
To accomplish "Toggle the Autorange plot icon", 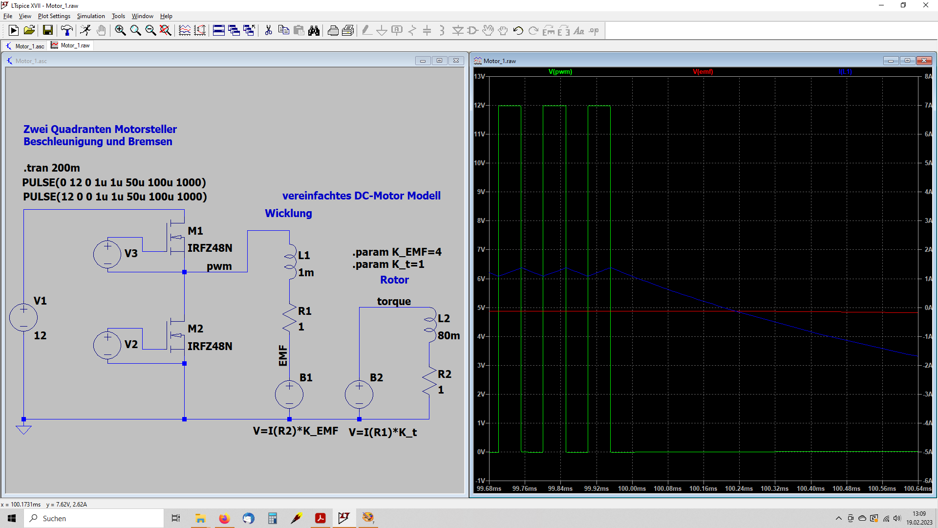I will pos(185,31).
